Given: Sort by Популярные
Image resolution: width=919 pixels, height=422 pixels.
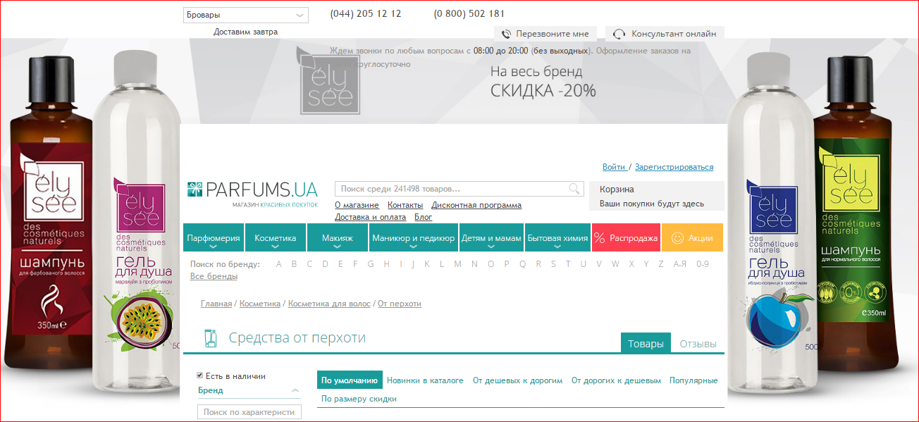Looking at the screenshot, I should 693,380.
